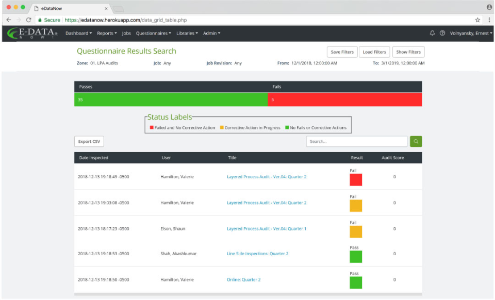The width and height of the screenshot is (495, 300).
Task: Click the Export CSV button
Action: (89, 141)
